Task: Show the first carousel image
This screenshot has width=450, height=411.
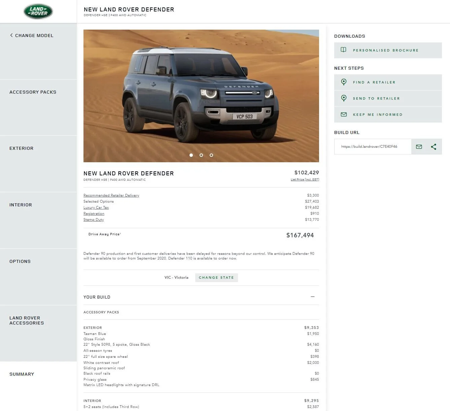Action: point(191,155)
